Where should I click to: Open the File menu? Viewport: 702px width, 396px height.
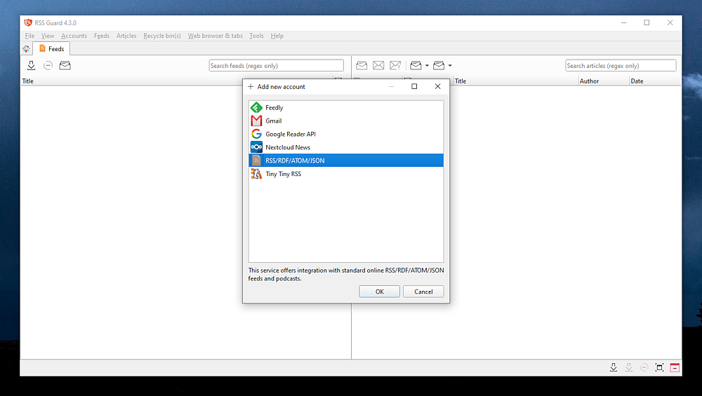coord(29,36)
